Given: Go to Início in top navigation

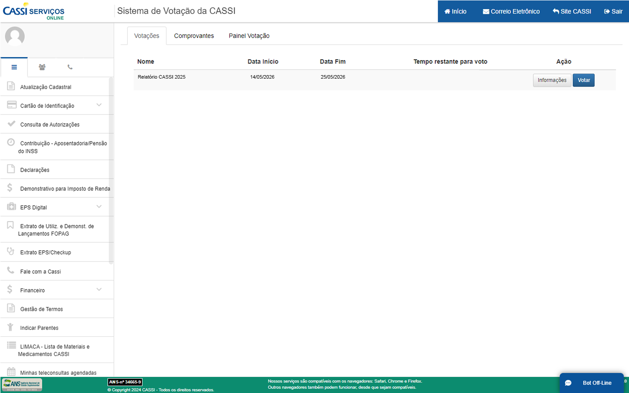Looking at the screenshot, I should 455,11.
